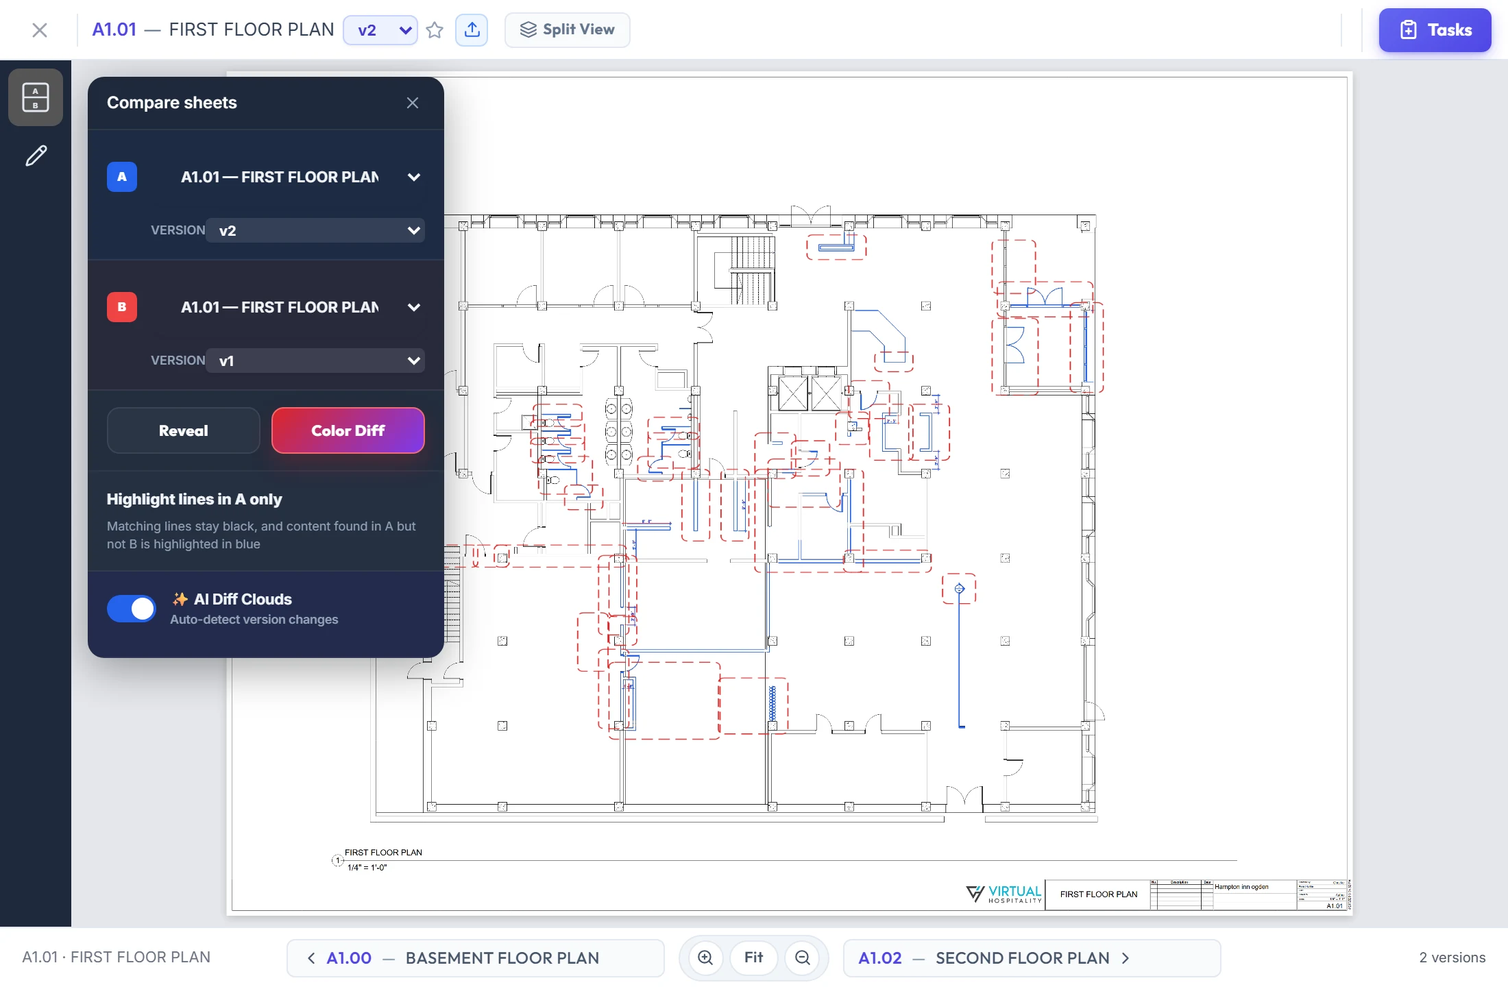Open the v2 version dropdown in header
Viewport: 1508px width, 987px height.
381,30
